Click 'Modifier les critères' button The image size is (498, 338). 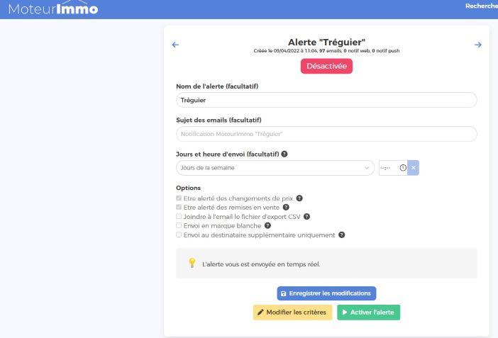[x=292, y=312]
